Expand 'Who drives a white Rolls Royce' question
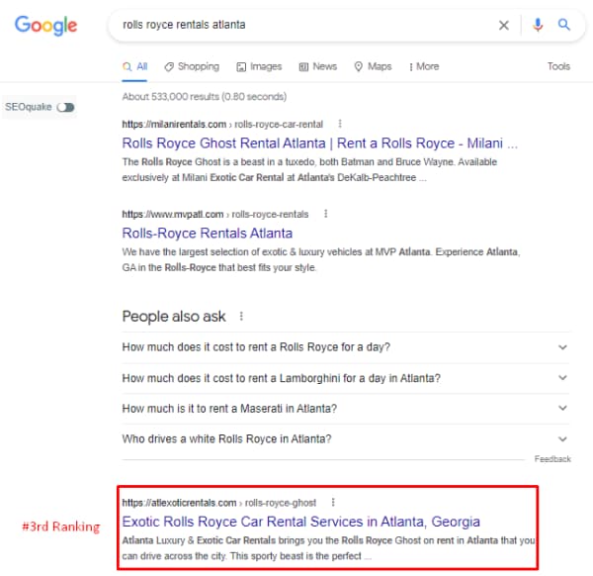 tap(346, 438)
